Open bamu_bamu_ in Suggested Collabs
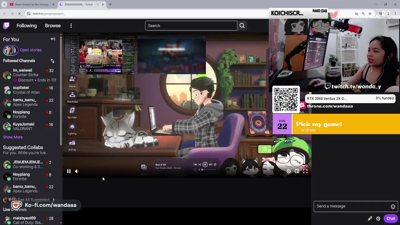The height and width of the screenshot is (225, 400). click(30, 189)
